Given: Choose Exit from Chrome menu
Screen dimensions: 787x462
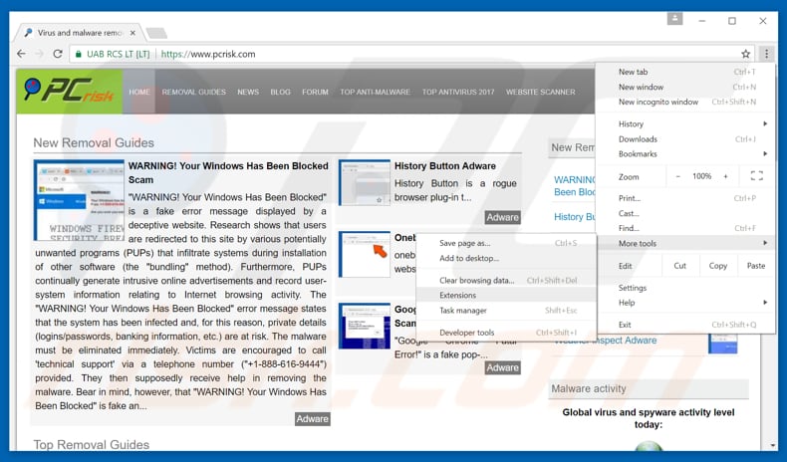Looking at the screenshot, I should [685, 325].
